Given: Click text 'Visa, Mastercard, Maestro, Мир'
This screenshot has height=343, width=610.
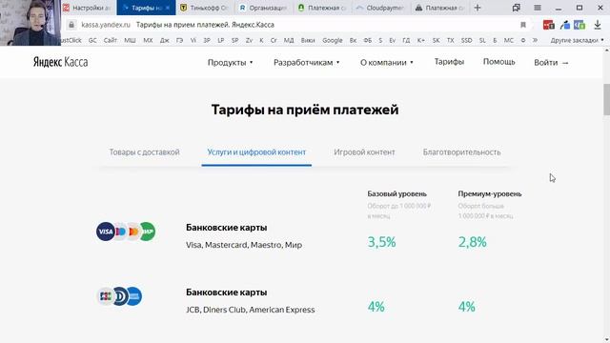Looking at the screenshot, I should [x=244, y=245].
